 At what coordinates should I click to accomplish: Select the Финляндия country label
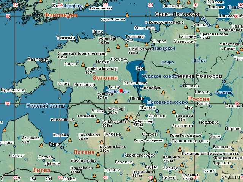[x=61, y=16]
